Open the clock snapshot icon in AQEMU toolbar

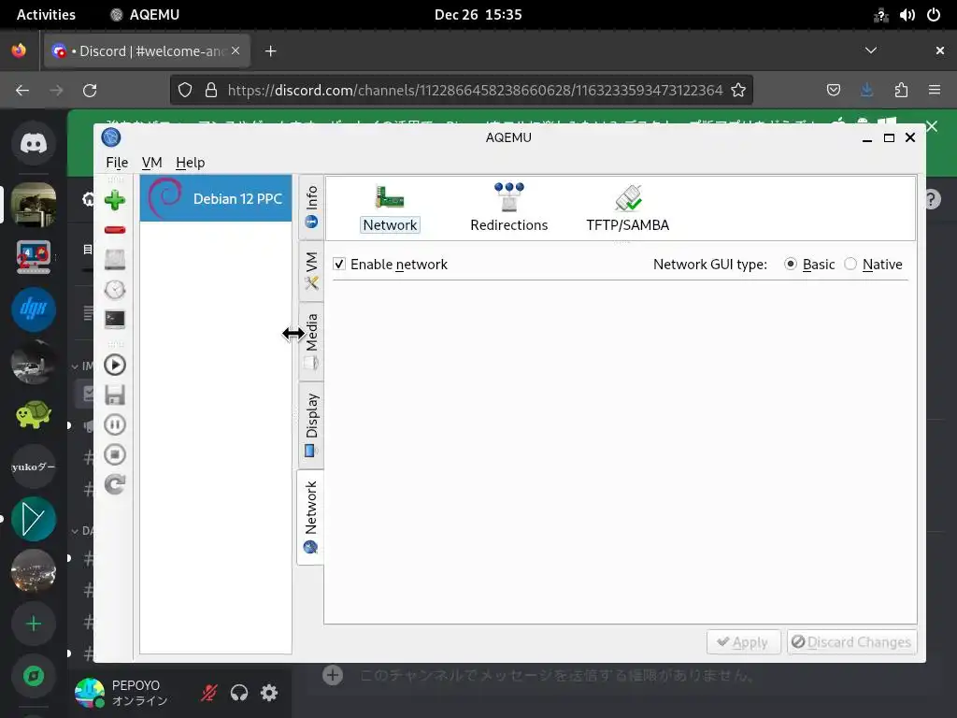115,290
